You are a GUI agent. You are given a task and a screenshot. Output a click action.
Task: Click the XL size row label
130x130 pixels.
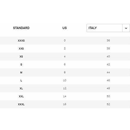(x=21, y=88)
